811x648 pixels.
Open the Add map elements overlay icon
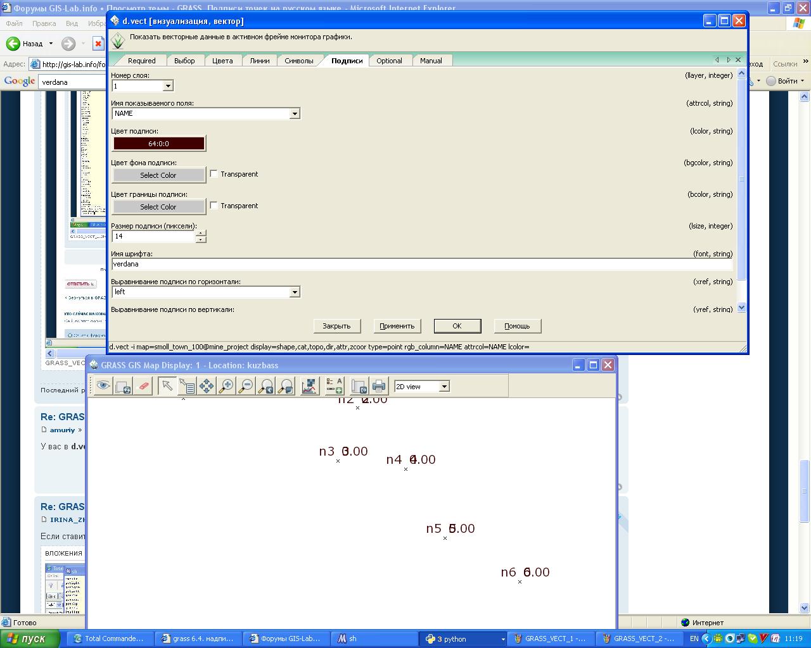pos(334,386)
